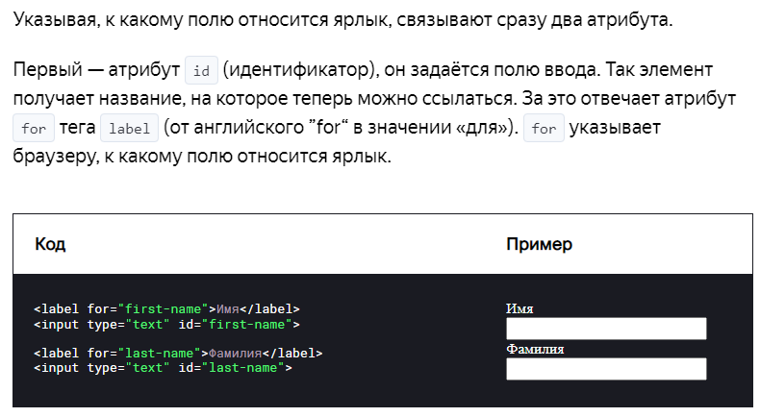Click the inline id code tag
The width and height of the screenshot is (760, 417).
(x=202, y=71)
